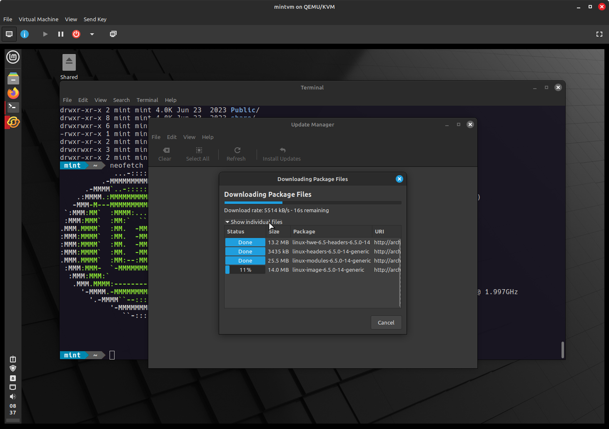Open Terminal window's Search menu
The image size is (609, 429).
(x=121, y=100)
